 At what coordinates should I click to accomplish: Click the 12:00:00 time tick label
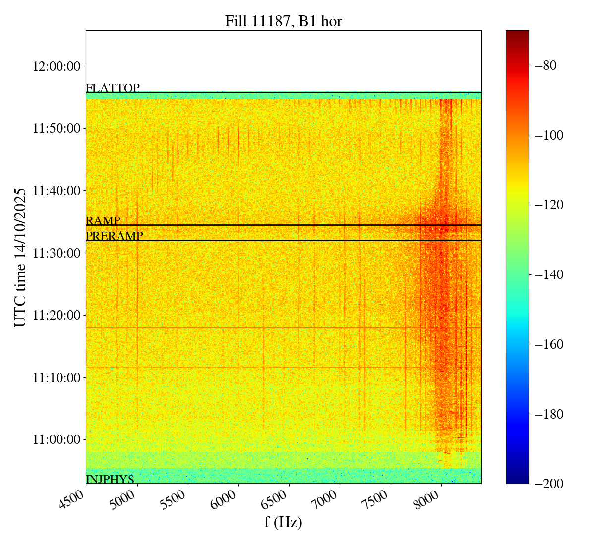pos(57,66)
